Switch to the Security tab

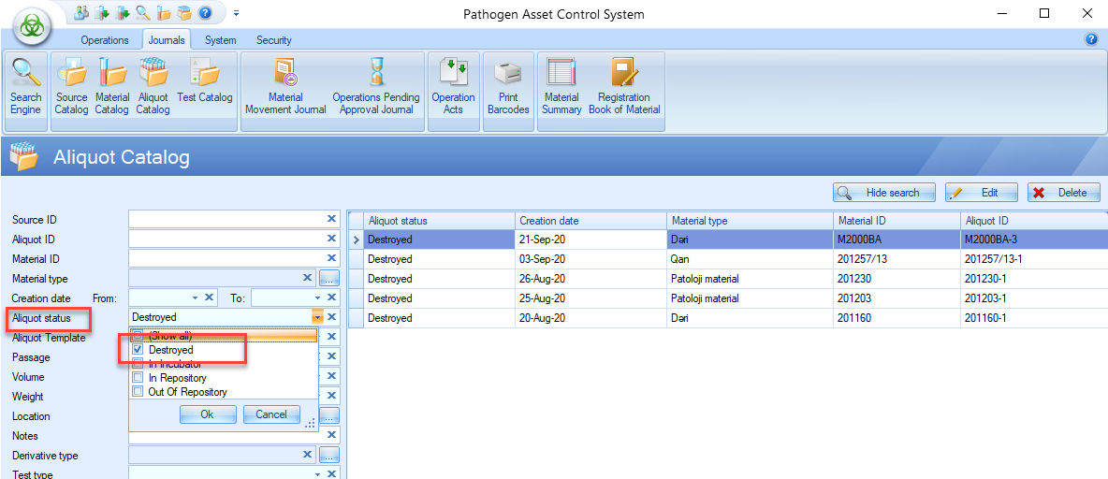point(273,40)
